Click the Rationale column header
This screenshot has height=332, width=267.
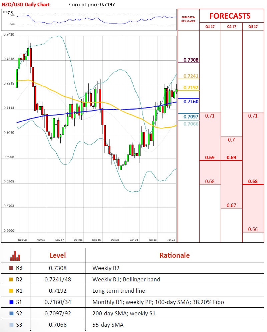pyautogui.click(x=175, y=255)
